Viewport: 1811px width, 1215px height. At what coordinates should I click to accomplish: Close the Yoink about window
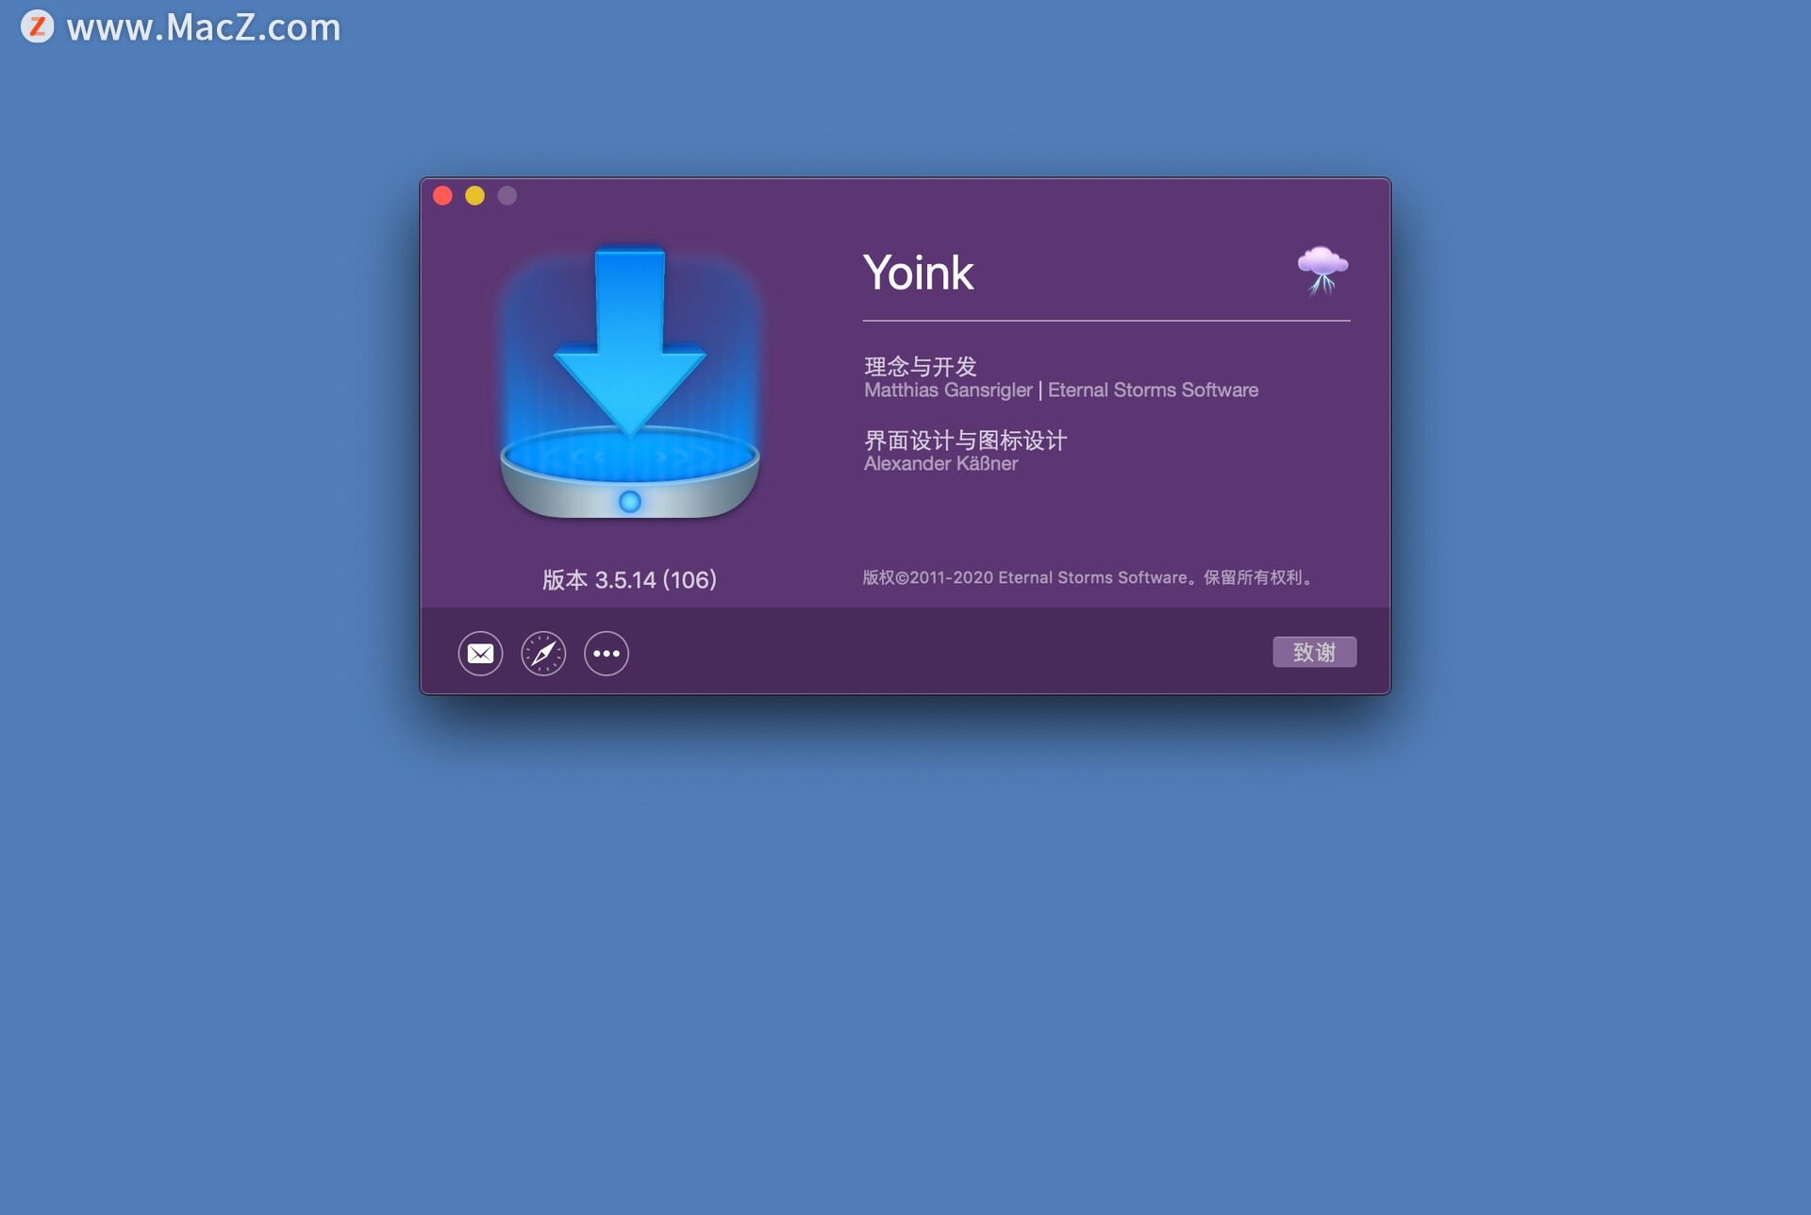442,195
